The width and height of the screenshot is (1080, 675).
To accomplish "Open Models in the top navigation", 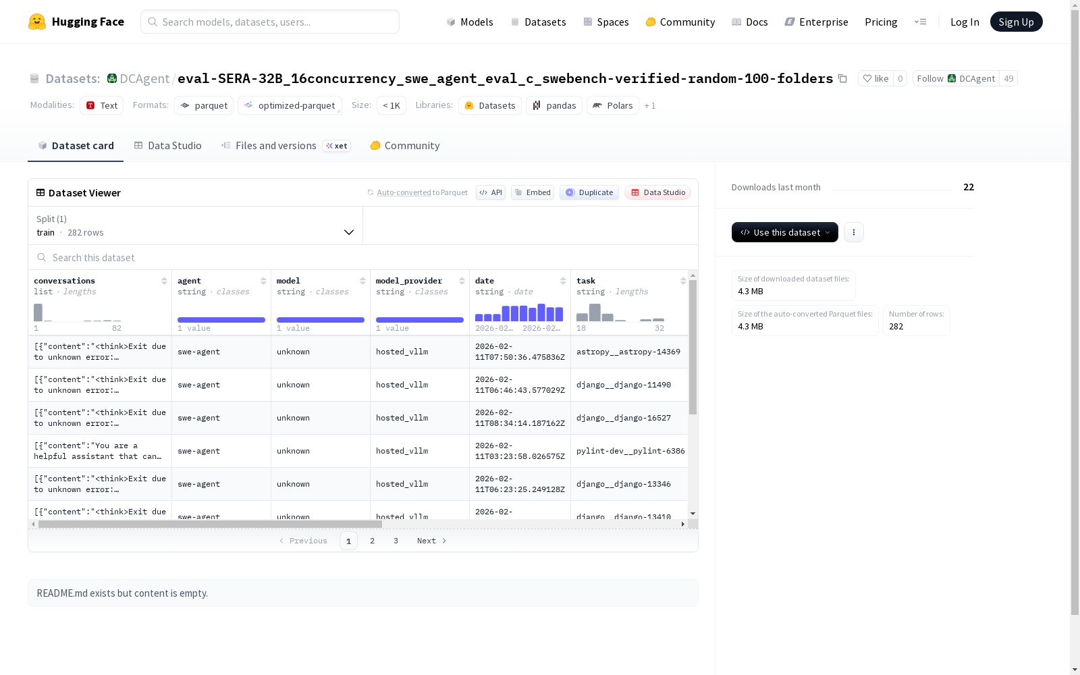I will [x=470, y=22].
